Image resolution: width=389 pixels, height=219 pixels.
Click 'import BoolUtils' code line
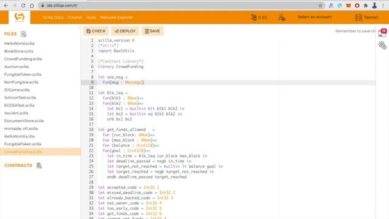coord(116,50)
